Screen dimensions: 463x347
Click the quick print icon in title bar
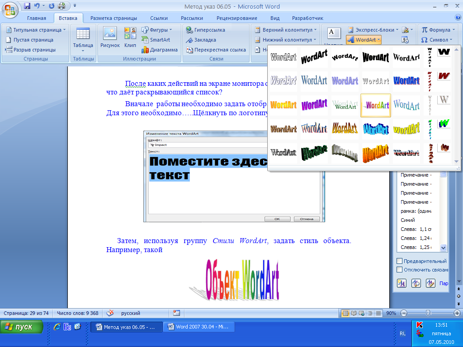(61, 6)
